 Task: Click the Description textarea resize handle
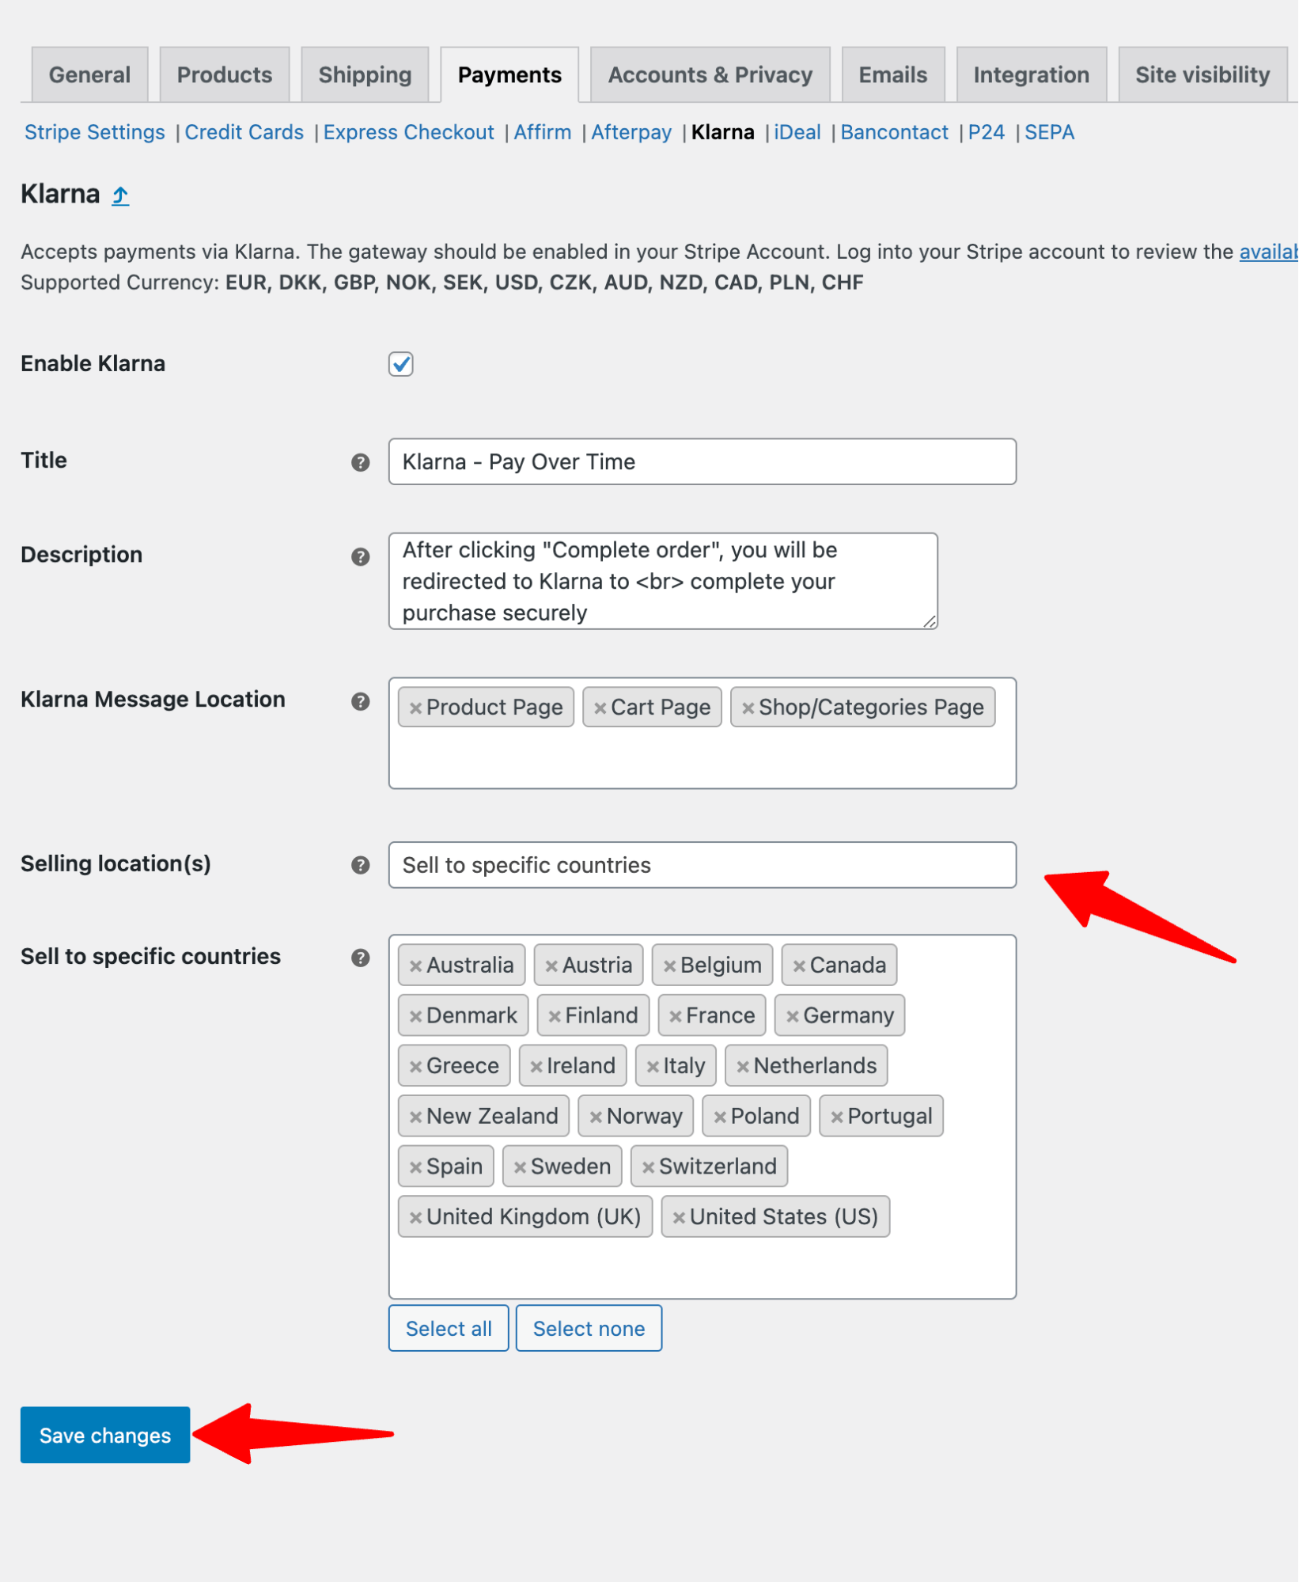click(930, 622)
